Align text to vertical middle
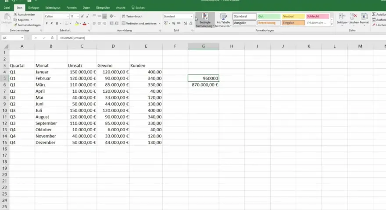 coord(99,16)
